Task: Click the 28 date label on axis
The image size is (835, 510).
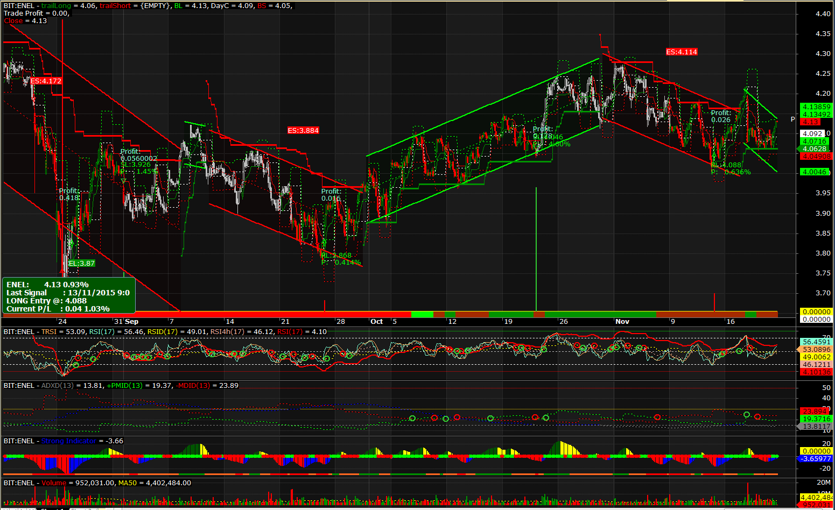Action: [x=340, y=321]
